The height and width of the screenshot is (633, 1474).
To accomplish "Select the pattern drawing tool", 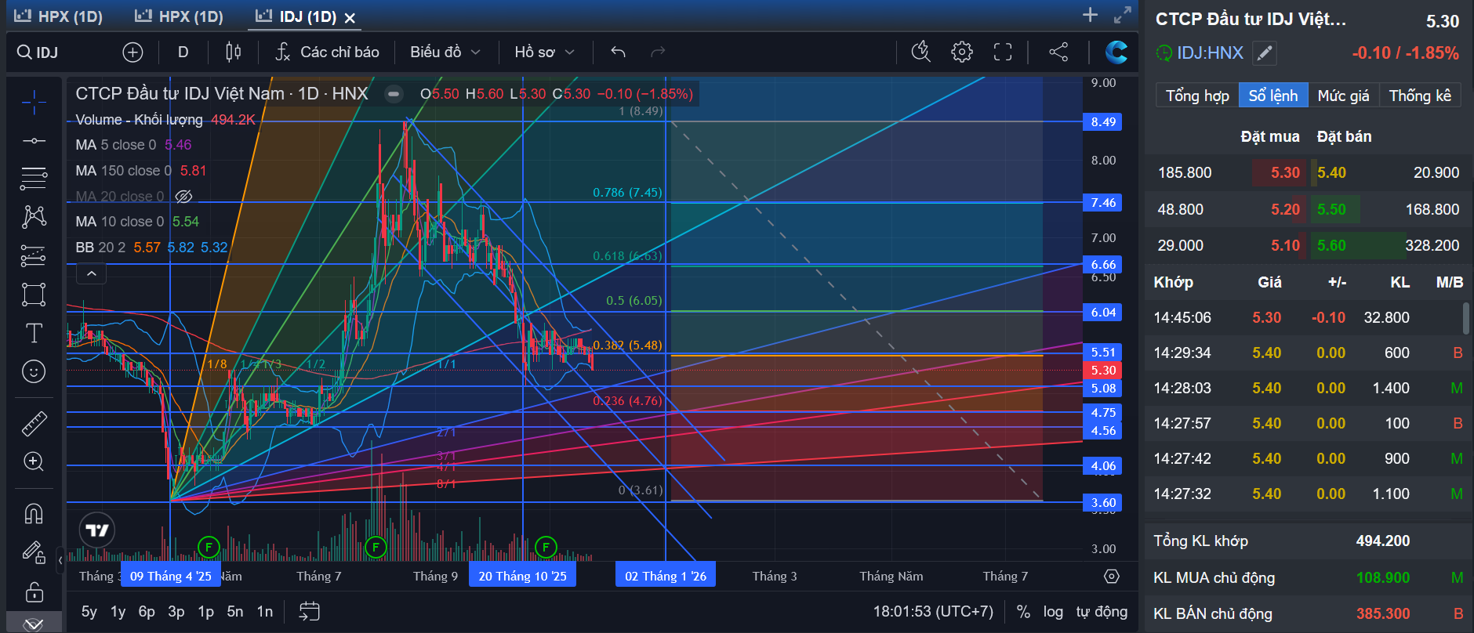I will pyautogui.click(x=34, y=217).
